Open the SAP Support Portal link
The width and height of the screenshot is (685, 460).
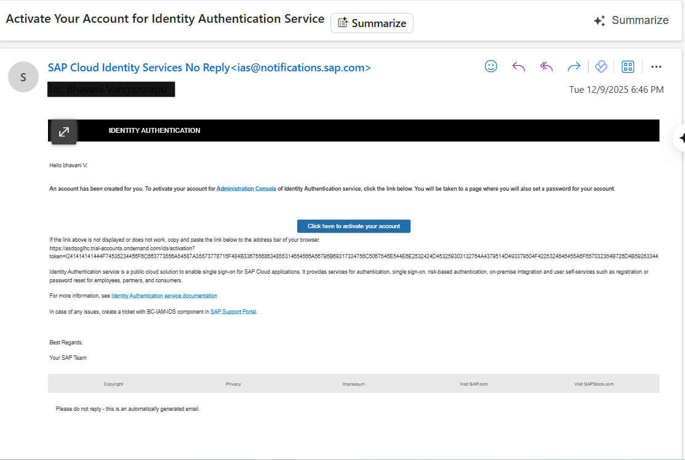click(233, 312)
